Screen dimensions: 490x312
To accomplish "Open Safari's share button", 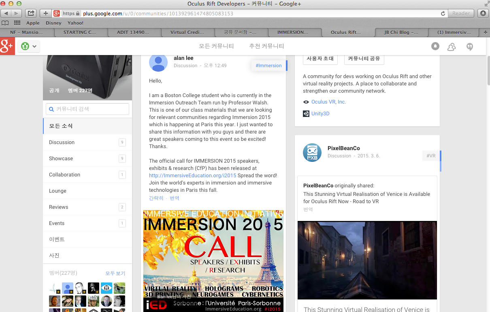I will pos(31,13).
